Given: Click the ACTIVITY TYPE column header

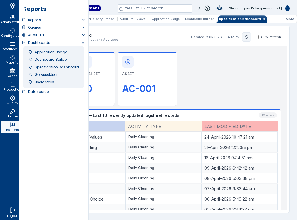Looking at the screenshot, I should 163,127.
